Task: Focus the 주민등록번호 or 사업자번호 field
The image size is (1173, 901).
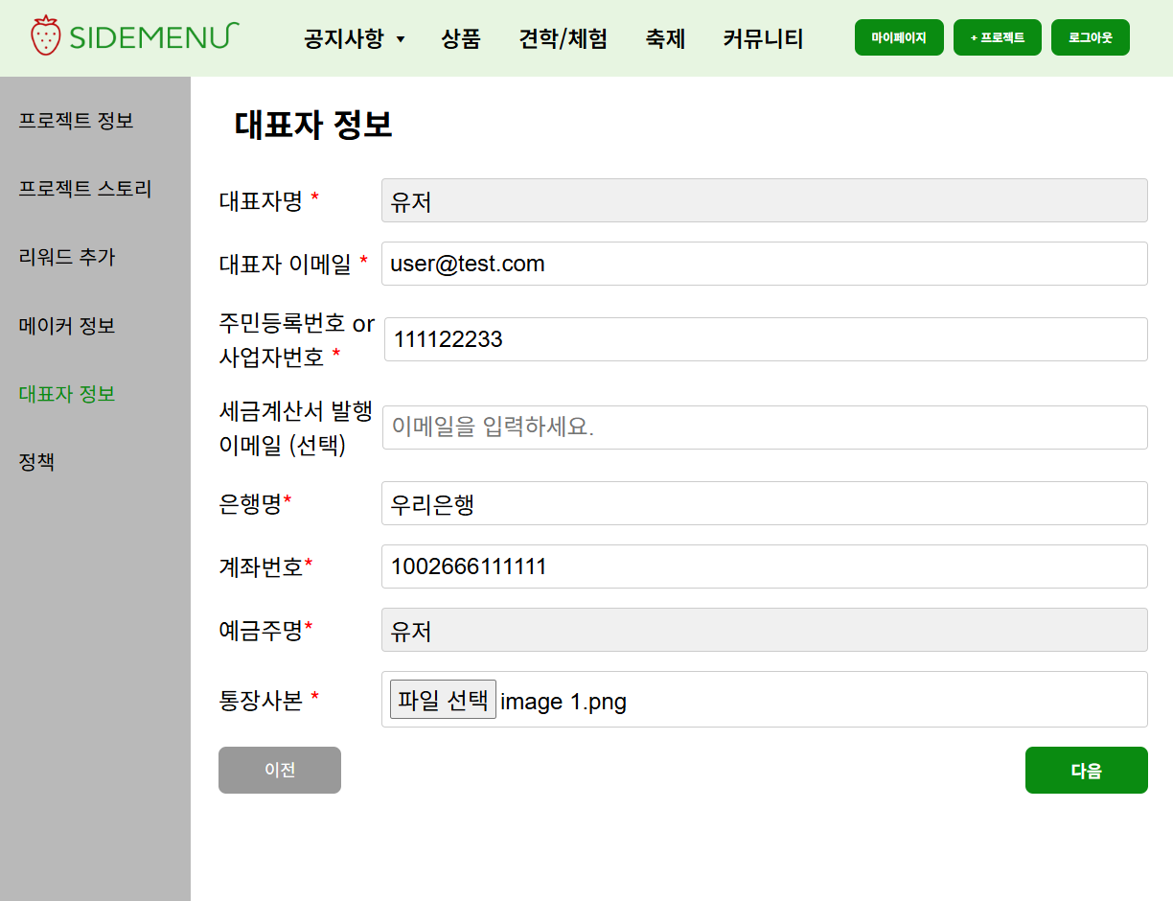Action: click(764, 339)
